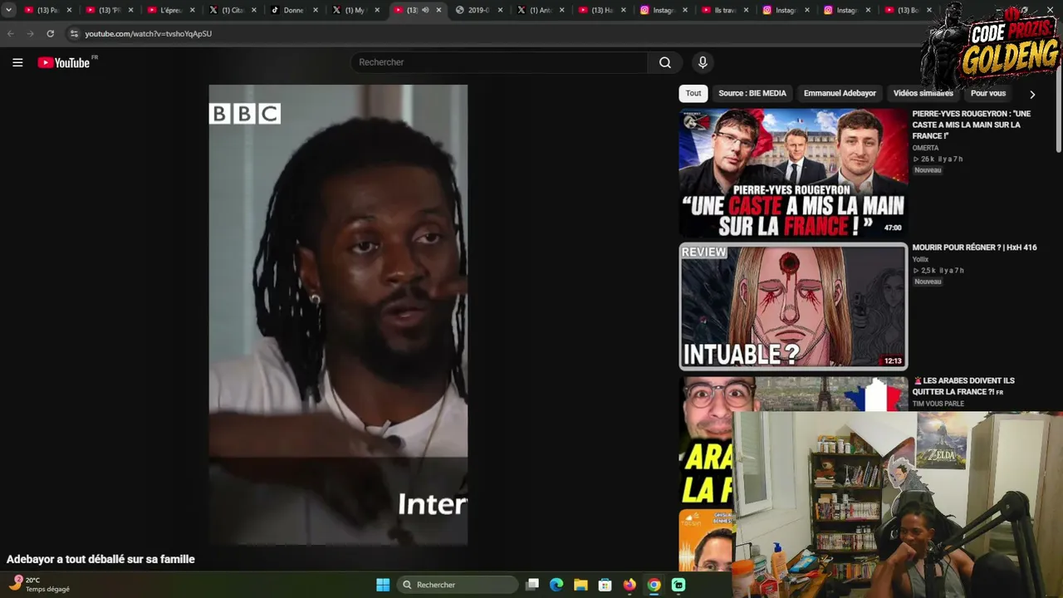This screenshot has height=598, width=1063.
Task: Open the Windows Start menu
Action: (383, 585)
